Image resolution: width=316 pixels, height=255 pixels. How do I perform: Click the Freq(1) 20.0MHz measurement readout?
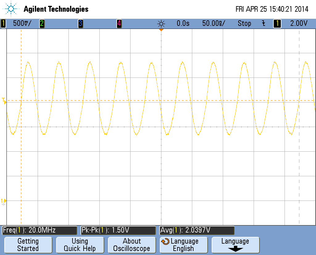click(x=39, y=230)
